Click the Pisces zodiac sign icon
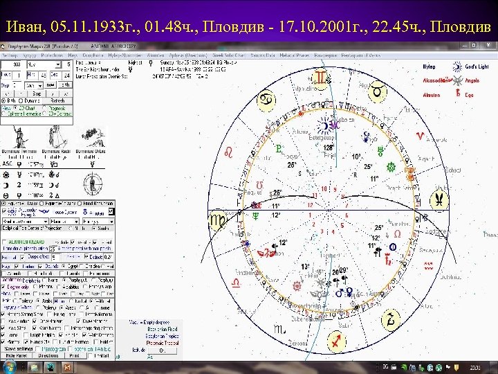Screen dimensions: 498x374 (439, 200)
